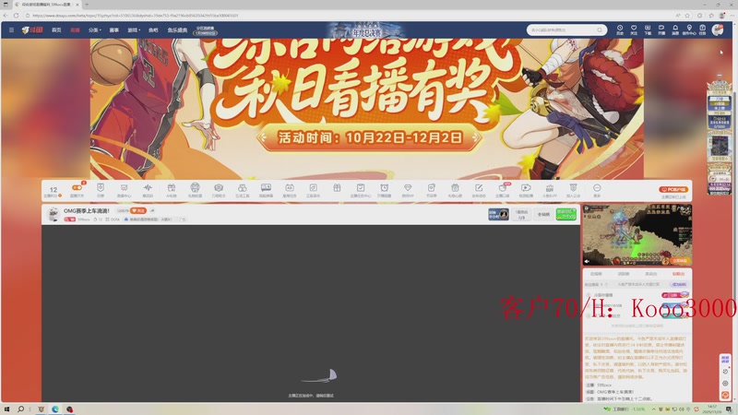The width and height of the screenshot is (738, 415).
Task: Open the 鱼乐盛典 festival tab
Action: point(177,30)
